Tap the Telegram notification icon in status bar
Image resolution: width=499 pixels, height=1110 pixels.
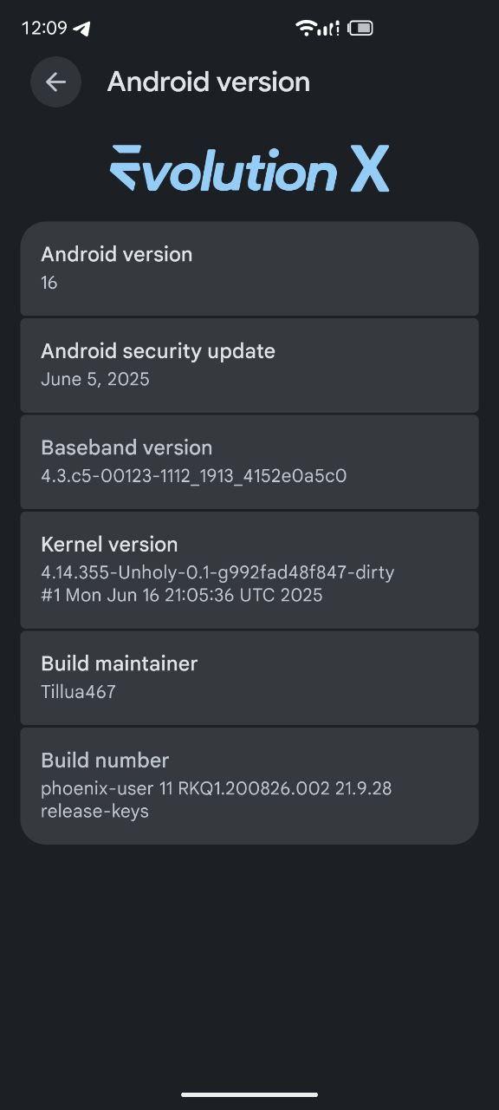point(82,29)
